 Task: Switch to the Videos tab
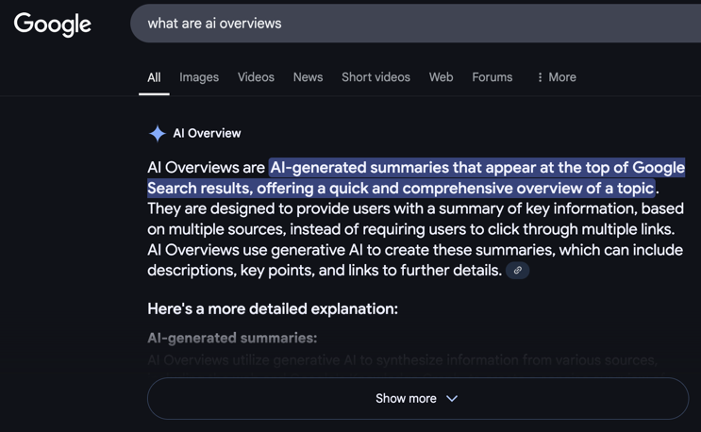256,77
